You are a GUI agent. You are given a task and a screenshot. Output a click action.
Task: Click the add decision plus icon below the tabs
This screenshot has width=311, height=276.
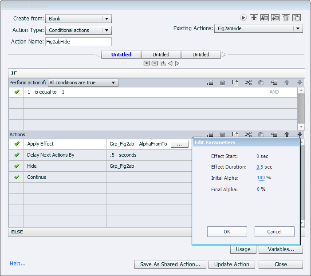[147, 63]
